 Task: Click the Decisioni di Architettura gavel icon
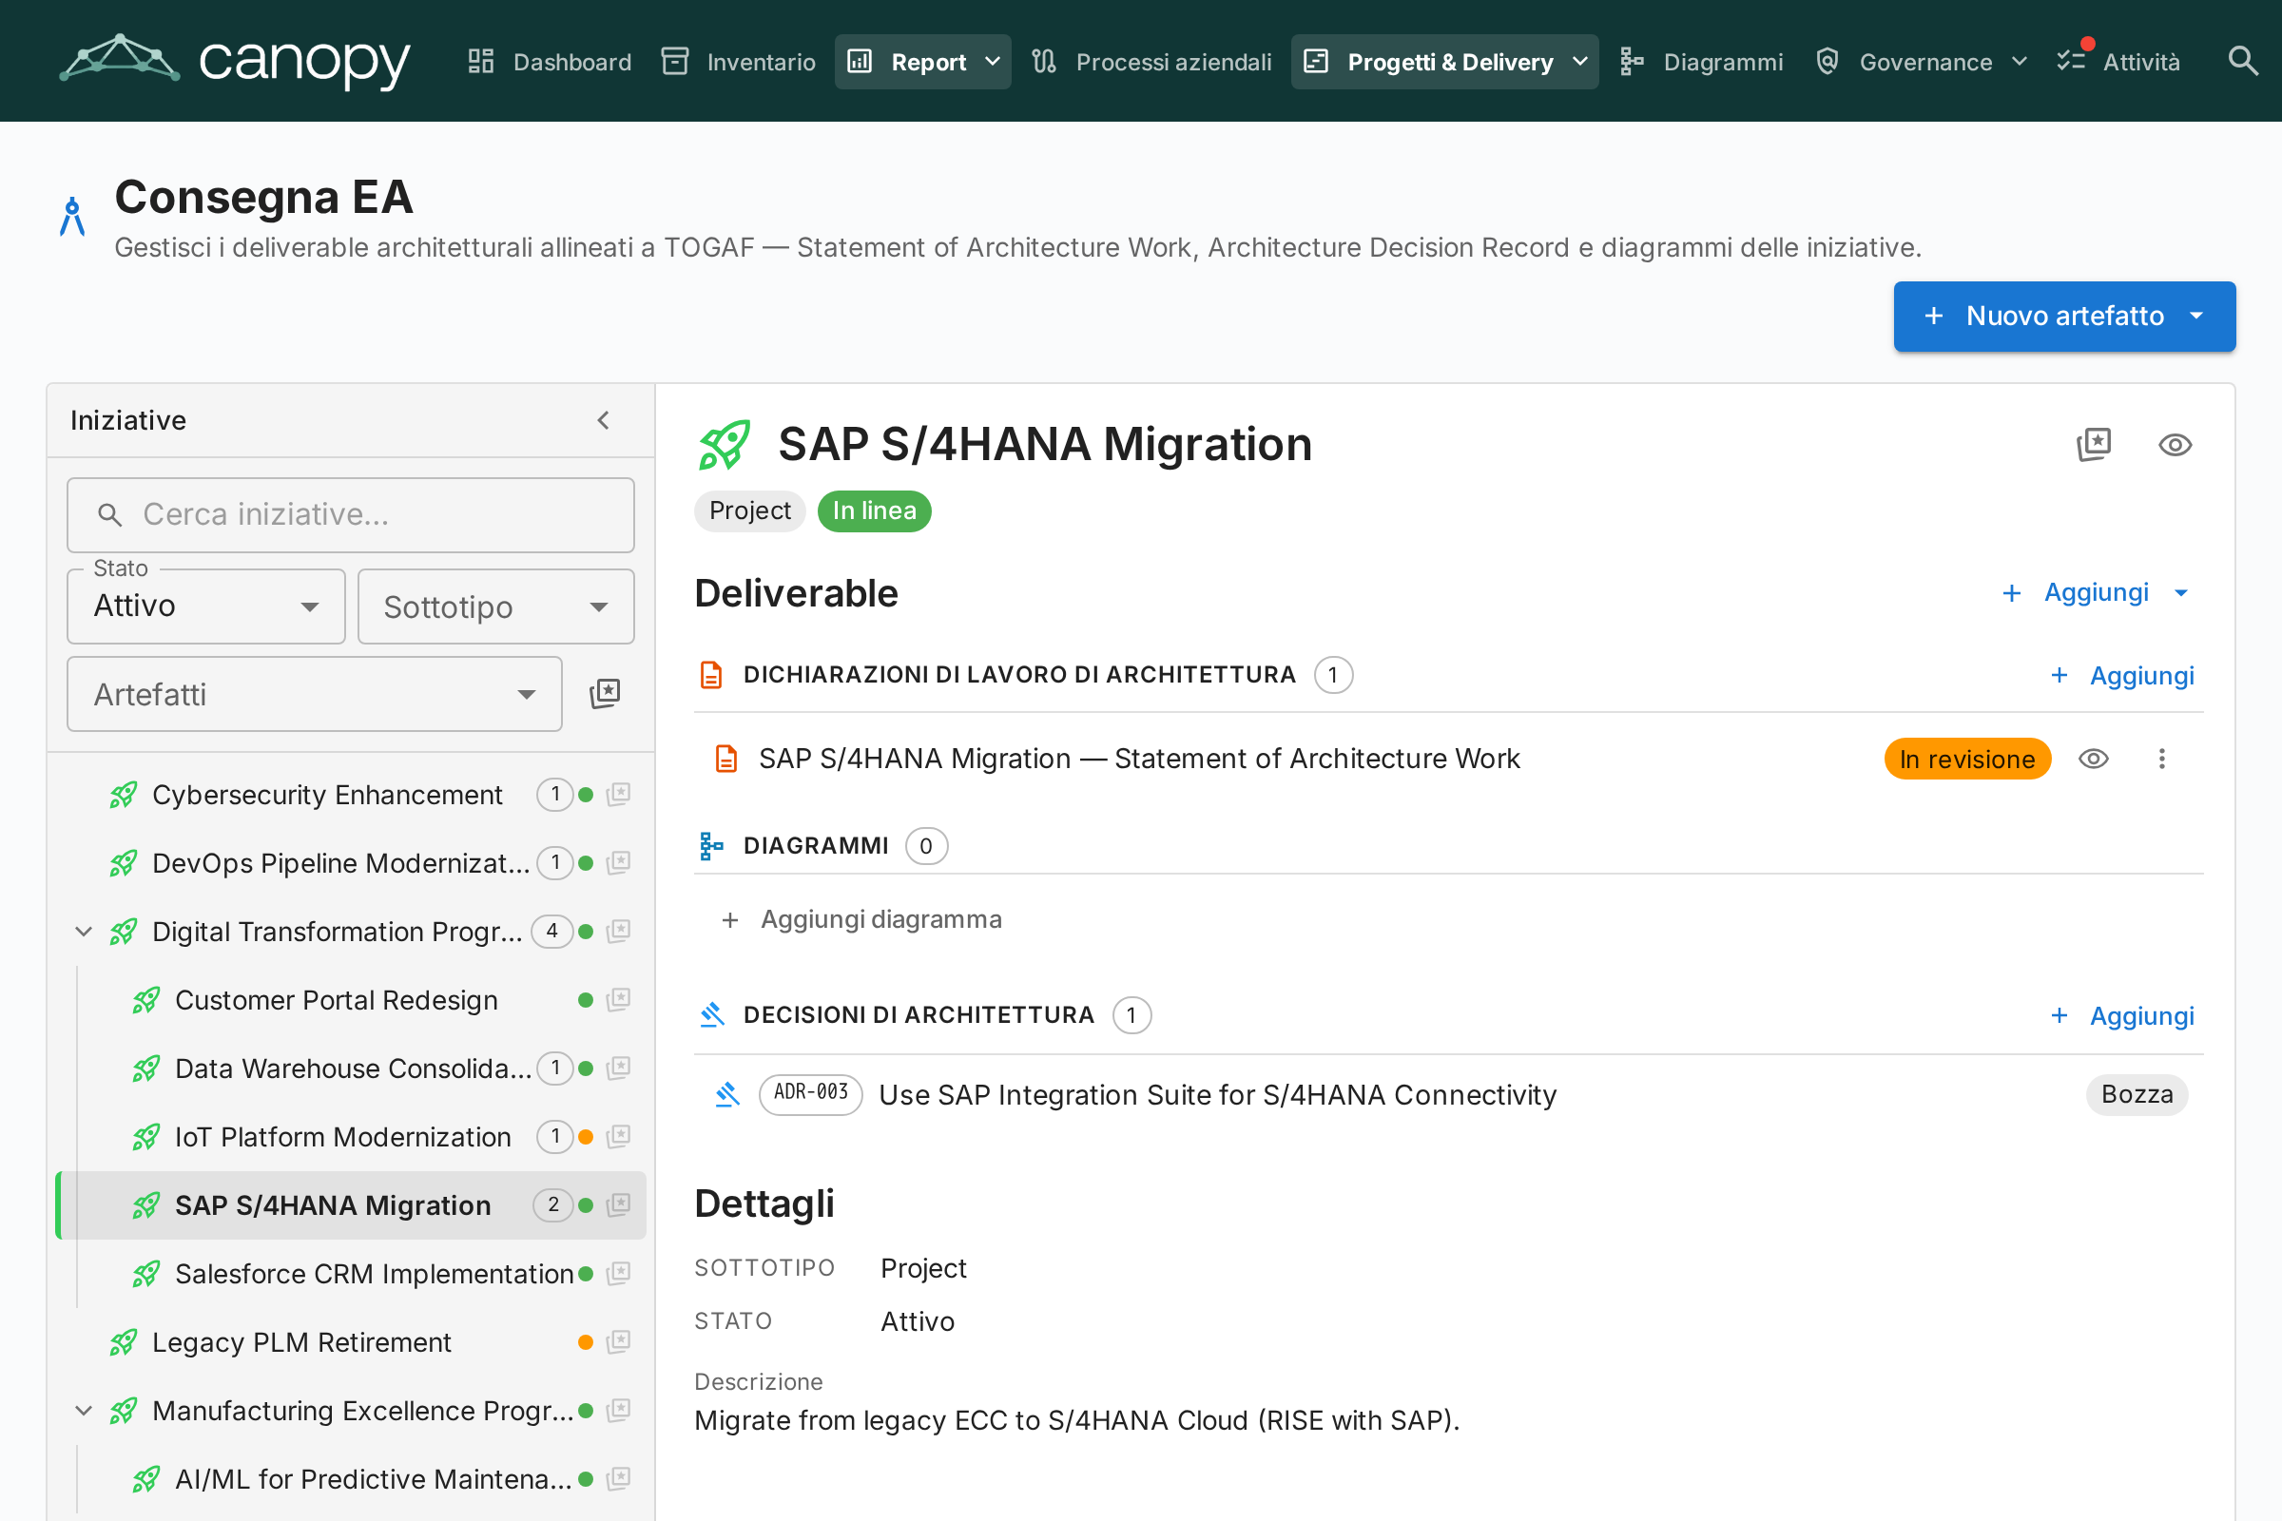pyautogui.click(x=712, y=1014)
